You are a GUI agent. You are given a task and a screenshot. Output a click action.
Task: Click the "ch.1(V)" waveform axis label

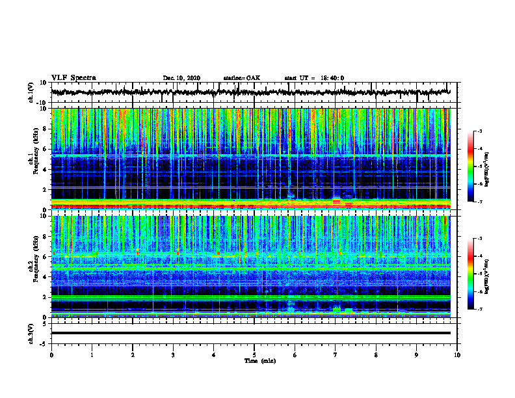(x=31, y=92)
